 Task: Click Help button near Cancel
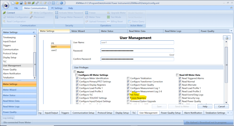click(205, 106)
